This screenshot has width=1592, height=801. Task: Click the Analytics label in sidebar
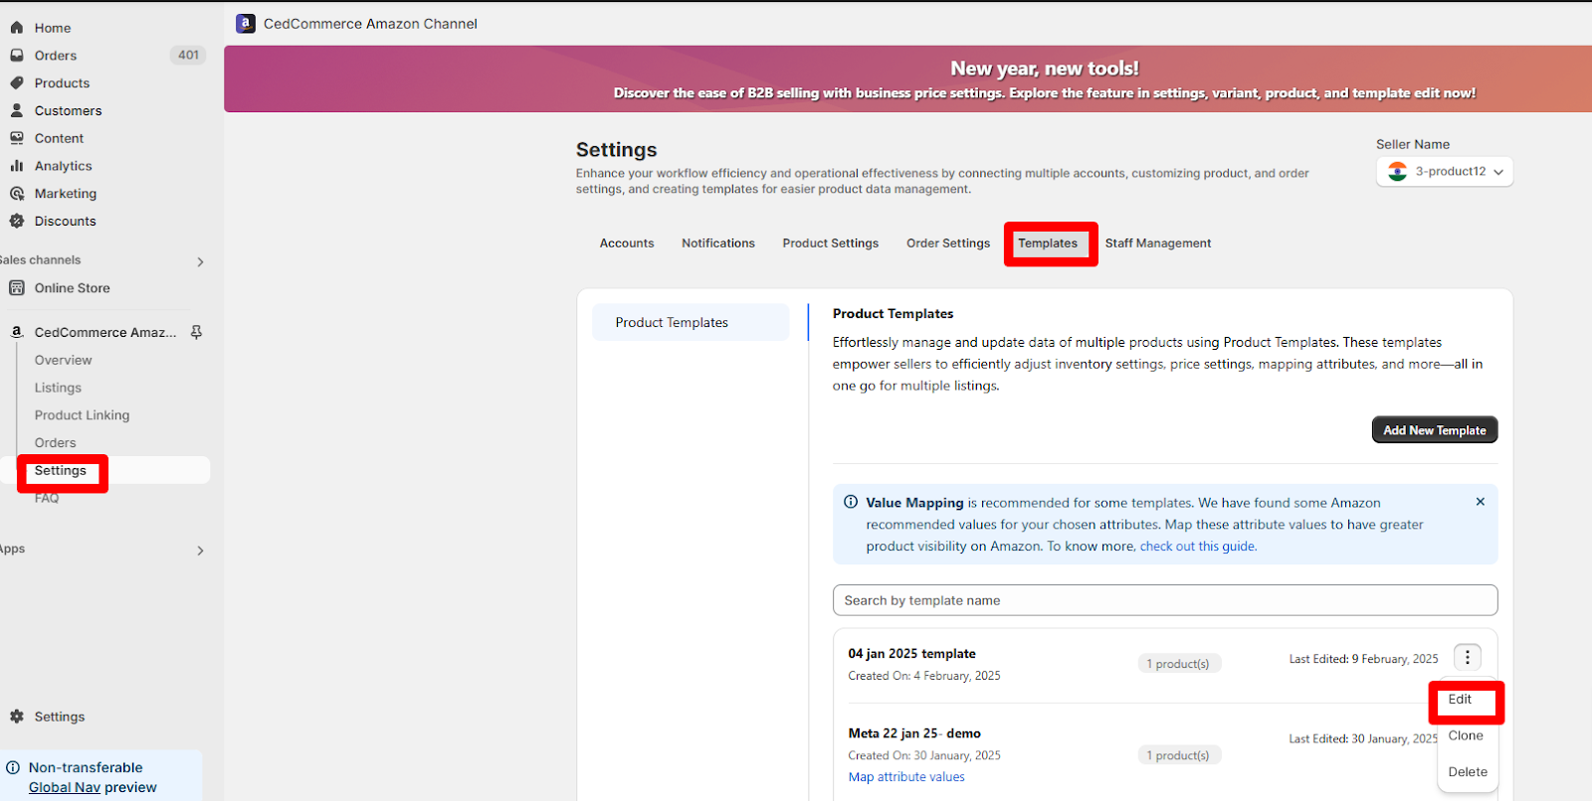tap(63, 166)
